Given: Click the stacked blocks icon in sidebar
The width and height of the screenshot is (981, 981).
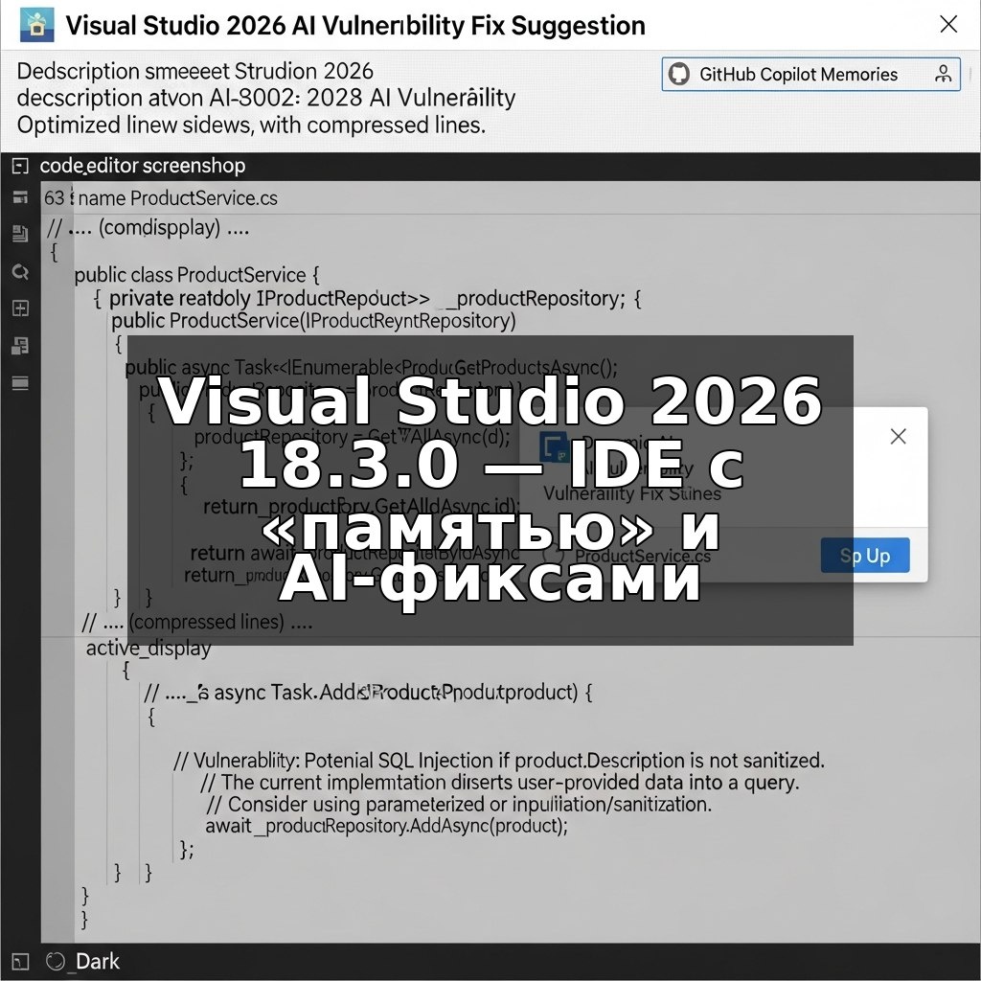Looking at the screenshot, I should pyautogui.click(x=20, y=345).
